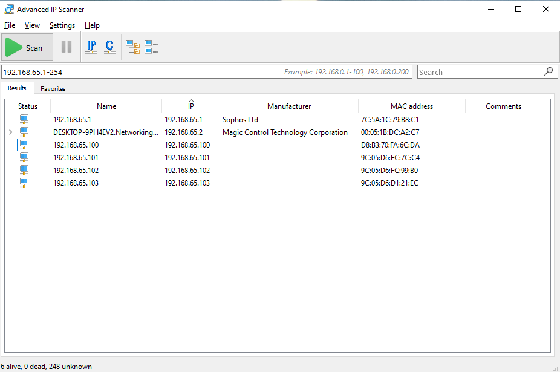The width and height of the screenshot is (560, 372).
Task: Click the Collapse all list icon
Action: pos(151,47)
